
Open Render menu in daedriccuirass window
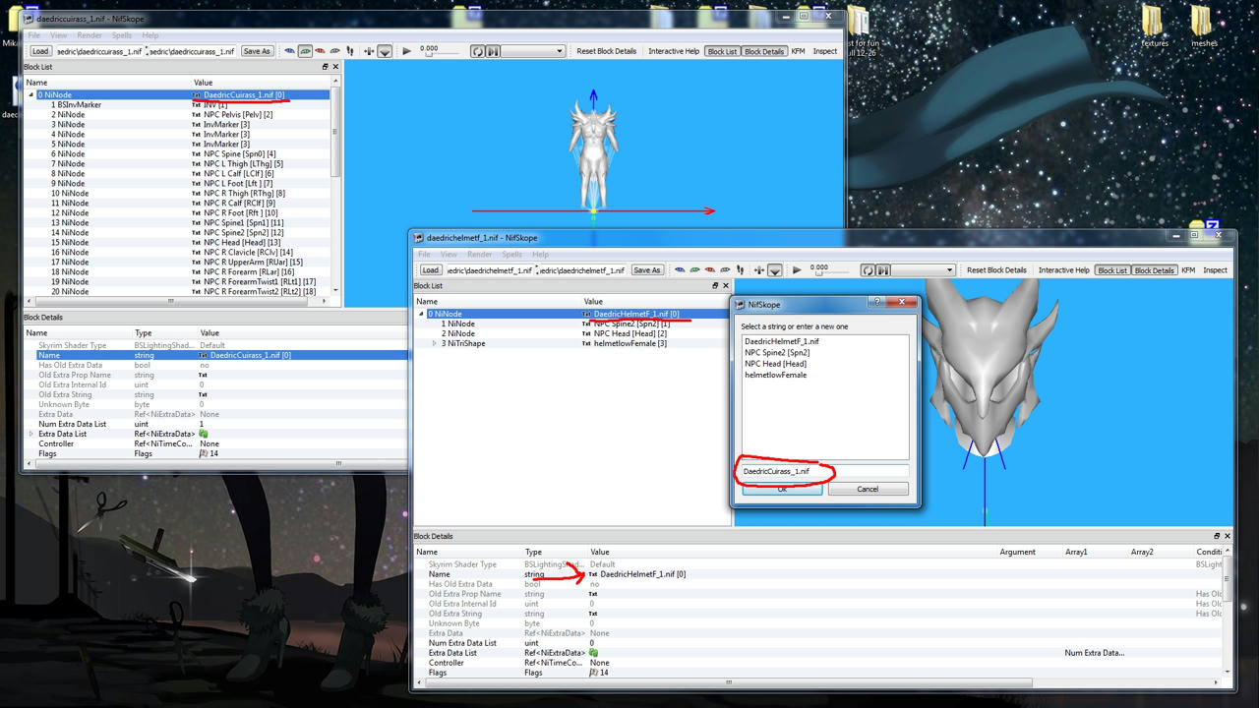pyautogui.click(x=90, y=35)
